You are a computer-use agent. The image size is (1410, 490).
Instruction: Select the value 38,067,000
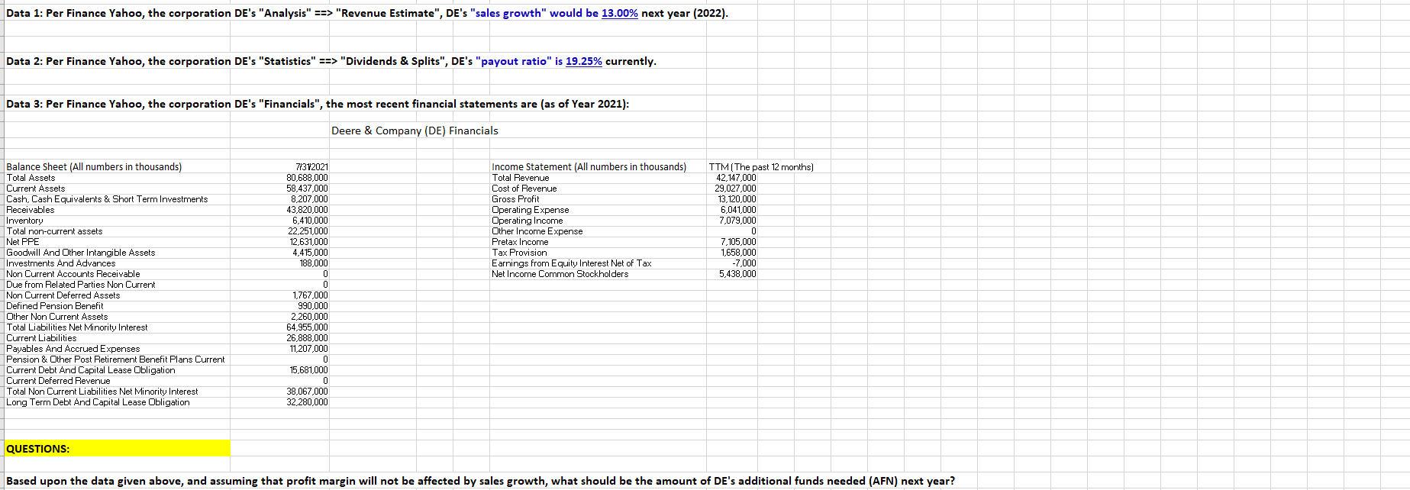[307, 391]
